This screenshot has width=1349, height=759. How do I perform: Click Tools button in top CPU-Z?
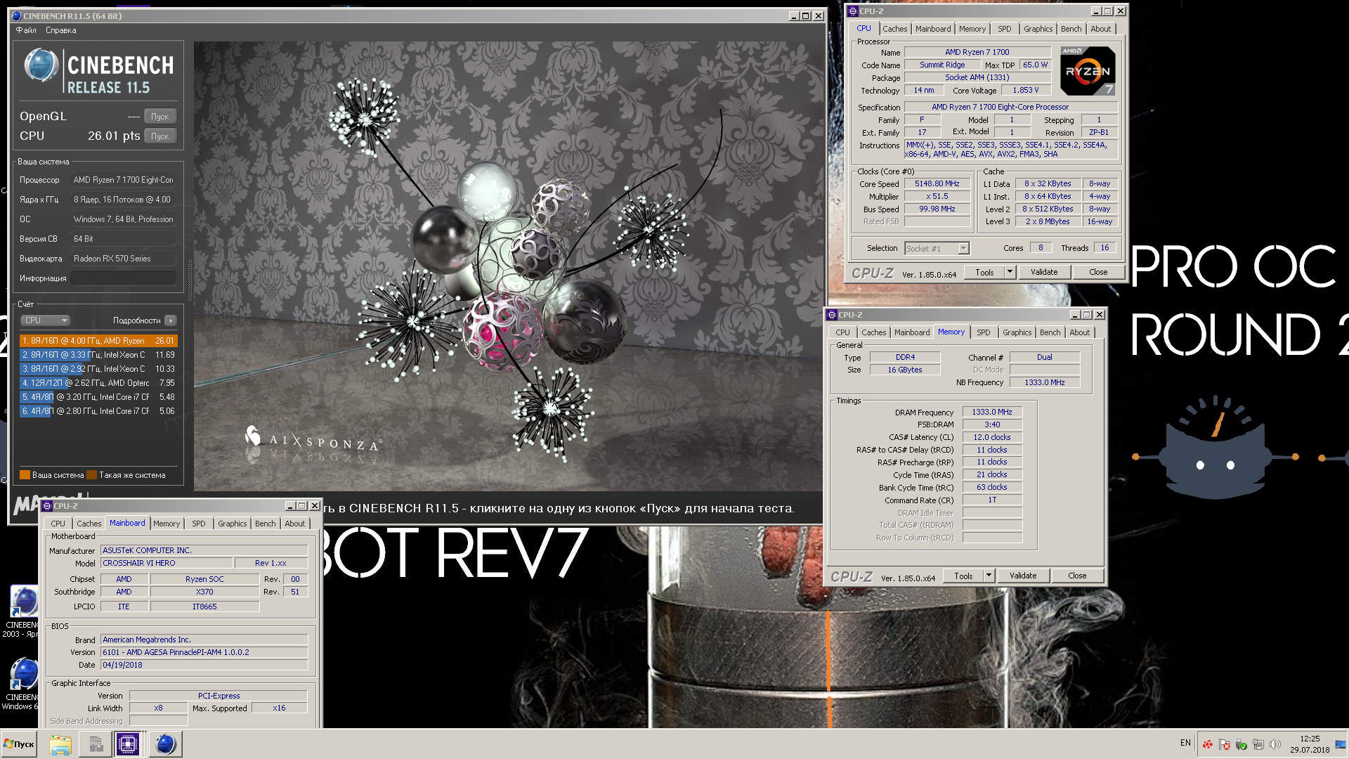[x=984, y=273]
